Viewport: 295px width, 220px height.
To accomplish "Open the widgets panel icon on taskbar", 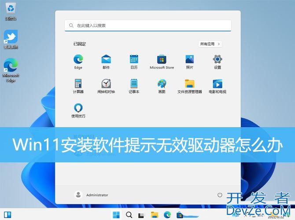I will pos(7,215).
